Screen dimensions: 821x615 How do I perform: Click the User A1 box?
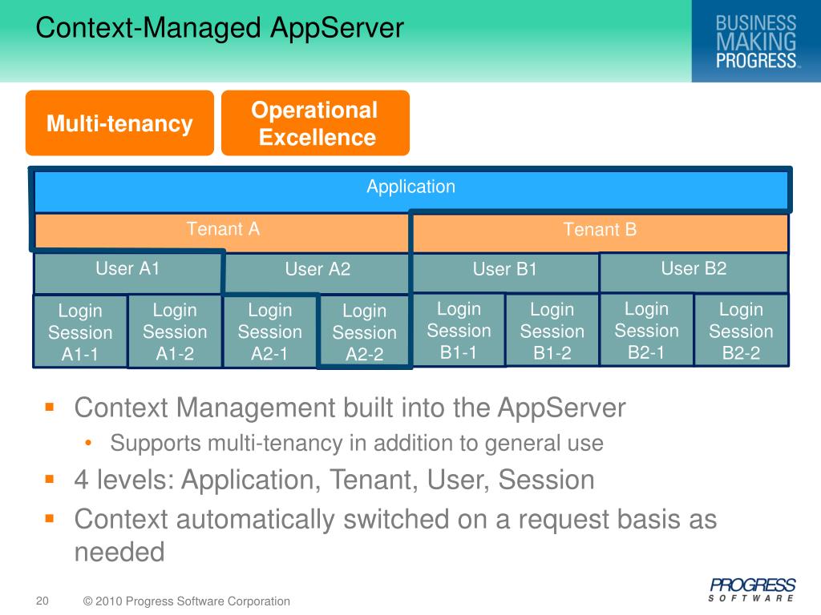[x=127, y=272]
